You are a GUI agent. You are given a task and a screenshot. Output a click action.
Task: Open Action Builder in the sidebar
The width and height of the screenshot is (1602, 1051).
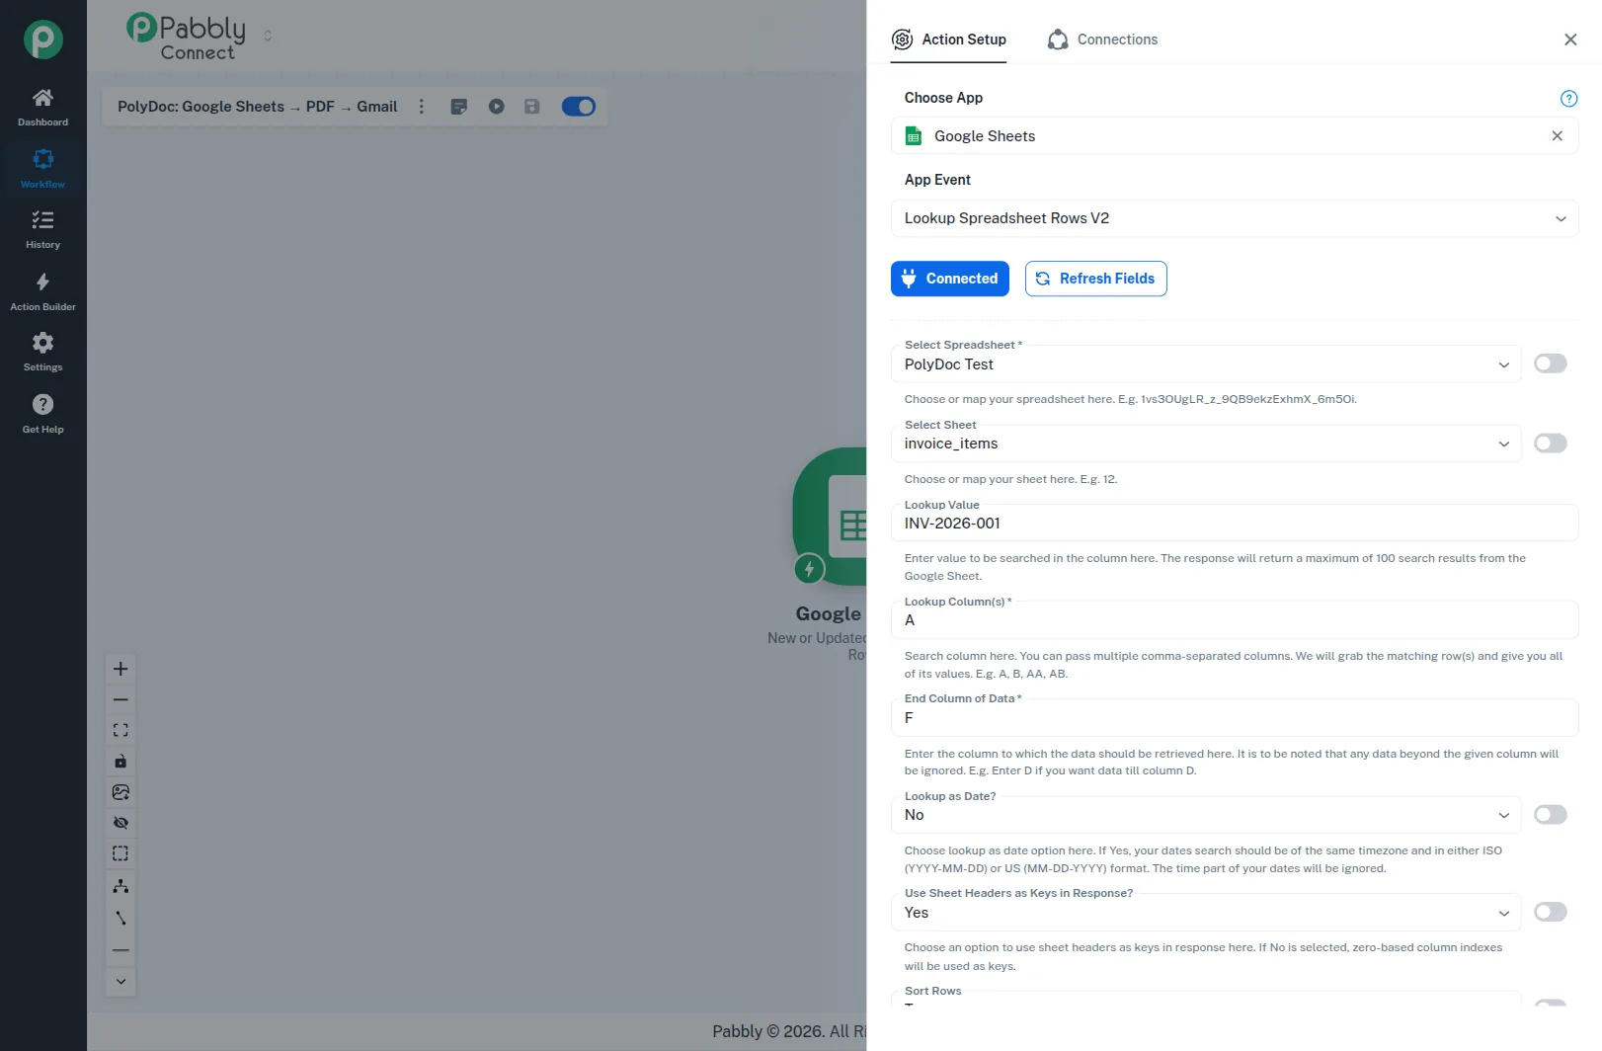click(42, 292)
